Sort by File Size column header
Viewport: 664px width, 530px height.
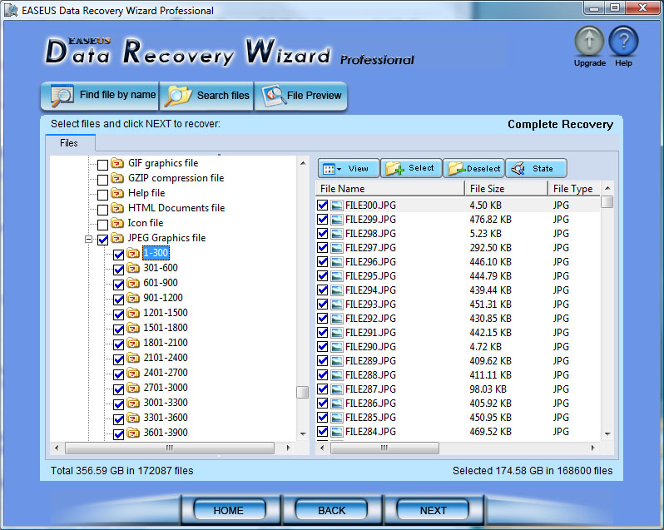(x=506, y=189)
